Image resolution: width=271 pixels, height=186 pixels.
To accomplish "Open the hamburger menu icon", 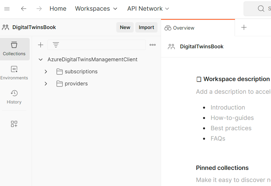I will pos(7,9).
